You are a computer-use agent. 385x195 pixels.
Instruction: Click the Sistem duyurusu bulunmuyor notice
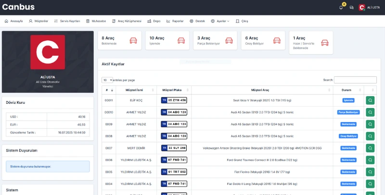48,167
